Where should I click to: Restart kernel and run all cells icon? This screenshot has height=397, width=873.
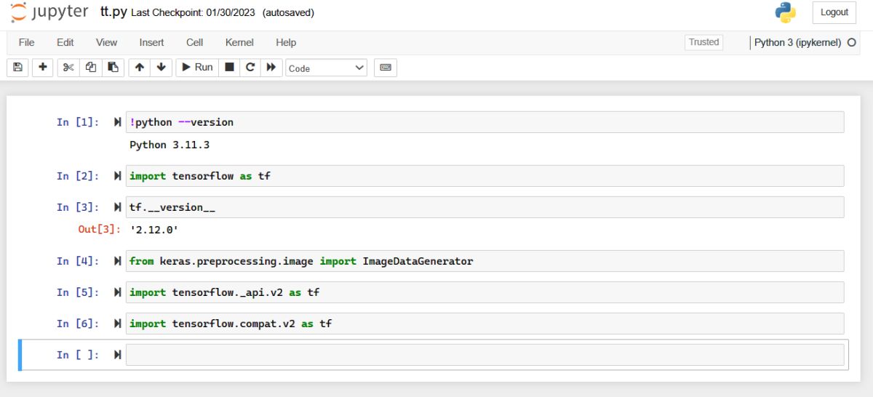[x=271, y=68]
